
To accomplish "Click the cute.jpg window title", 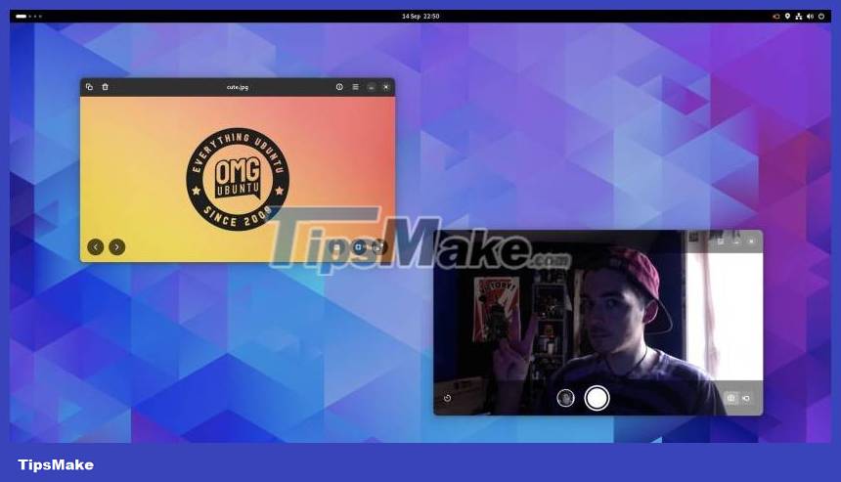I will (237, 87).
